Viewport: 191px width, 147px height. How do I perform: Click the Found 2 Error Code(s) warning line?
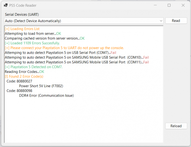[24, 76]
